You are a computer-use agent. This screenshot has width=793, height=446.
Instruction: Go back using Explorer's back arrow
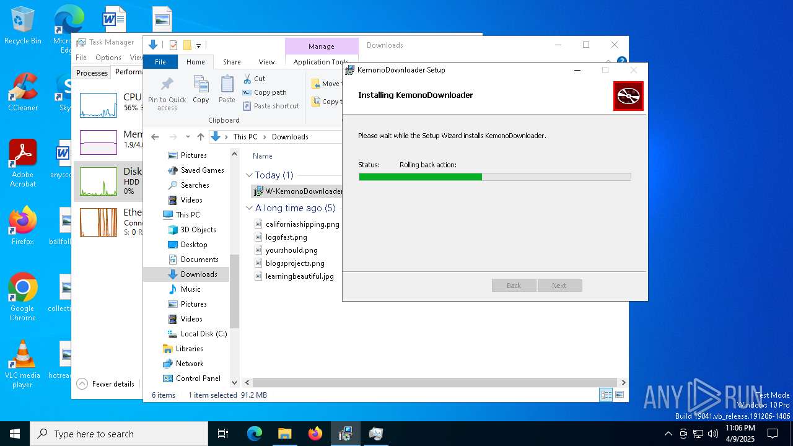(155, 137)
